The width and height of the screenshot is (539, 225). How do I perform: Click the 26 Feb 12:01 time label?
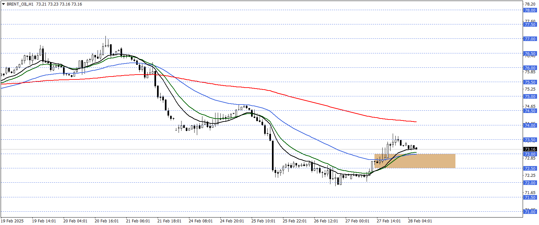coord(326,221)
